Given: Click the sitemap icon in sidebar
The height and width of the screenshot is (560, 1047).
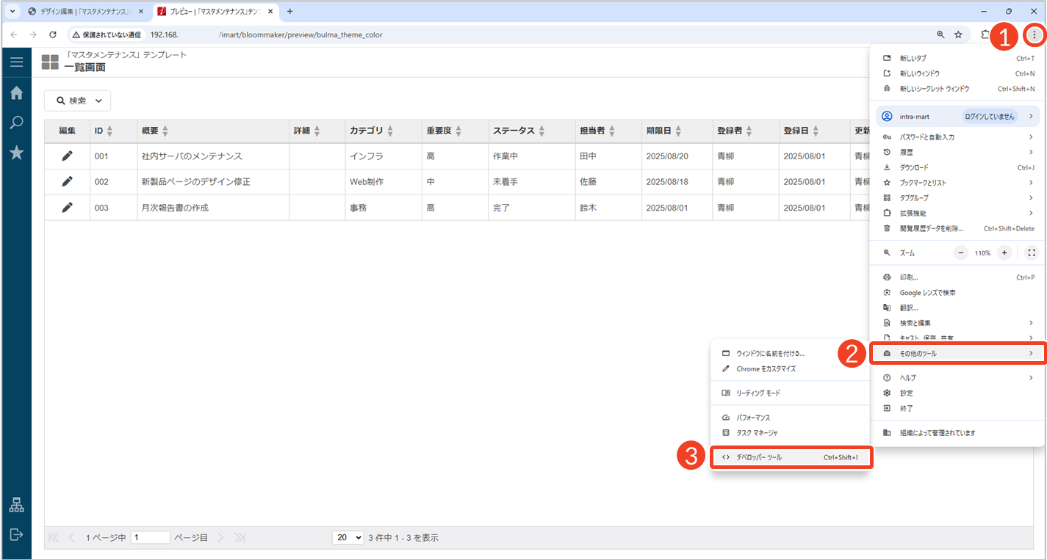Looking at the screenshot, I should [16, 505].
